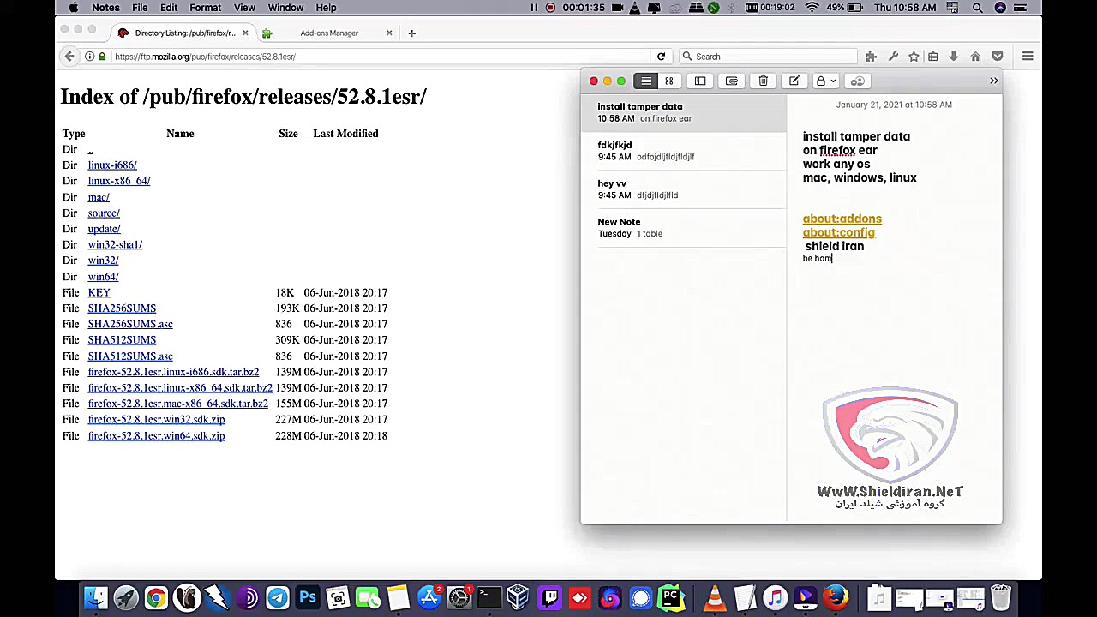Image resolution: width=1097 pixels, height=617 pixels.
Task: Open the mac/ directory
Action: click(99, 197)
